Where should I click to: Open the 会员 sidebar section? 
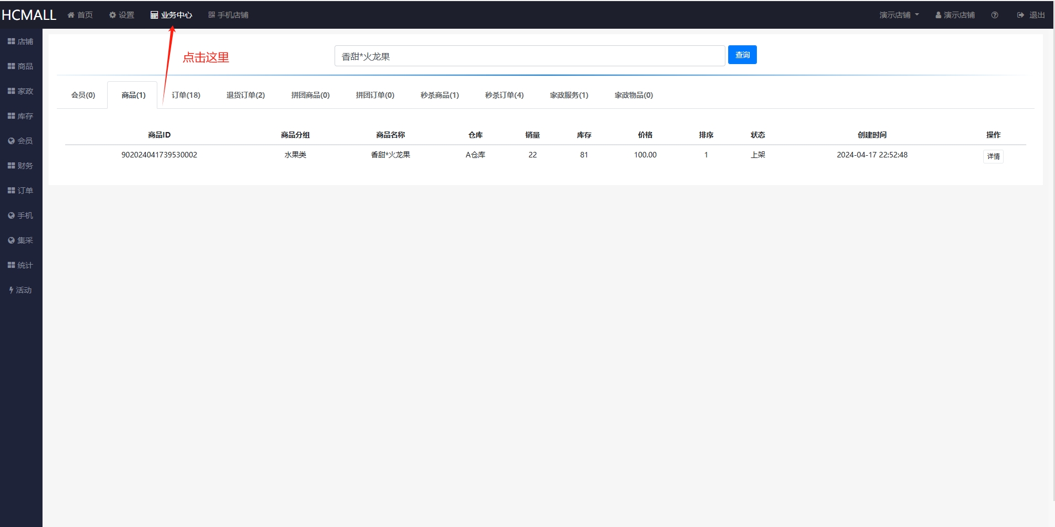click(x=20, y=141)
